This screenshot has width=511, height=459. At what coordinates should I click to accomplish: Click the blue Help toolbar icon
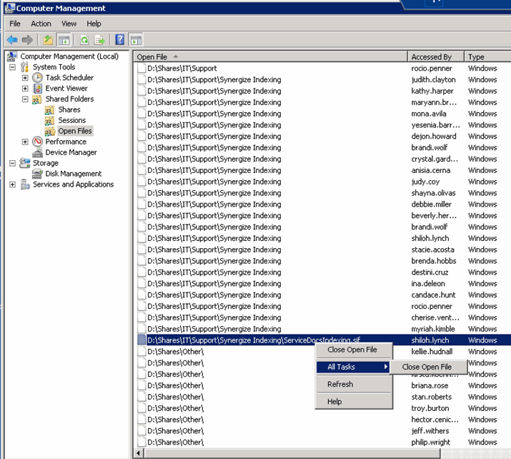click(120, 40)
